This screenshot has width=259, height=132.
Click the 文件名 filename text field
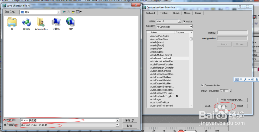[68, 120]
